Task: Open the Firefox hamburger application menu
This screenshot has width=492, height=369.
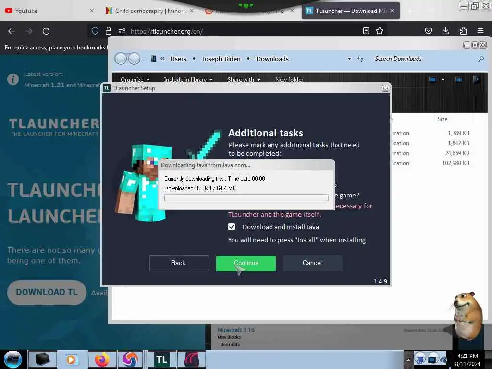Action: (x=480, y=31)
